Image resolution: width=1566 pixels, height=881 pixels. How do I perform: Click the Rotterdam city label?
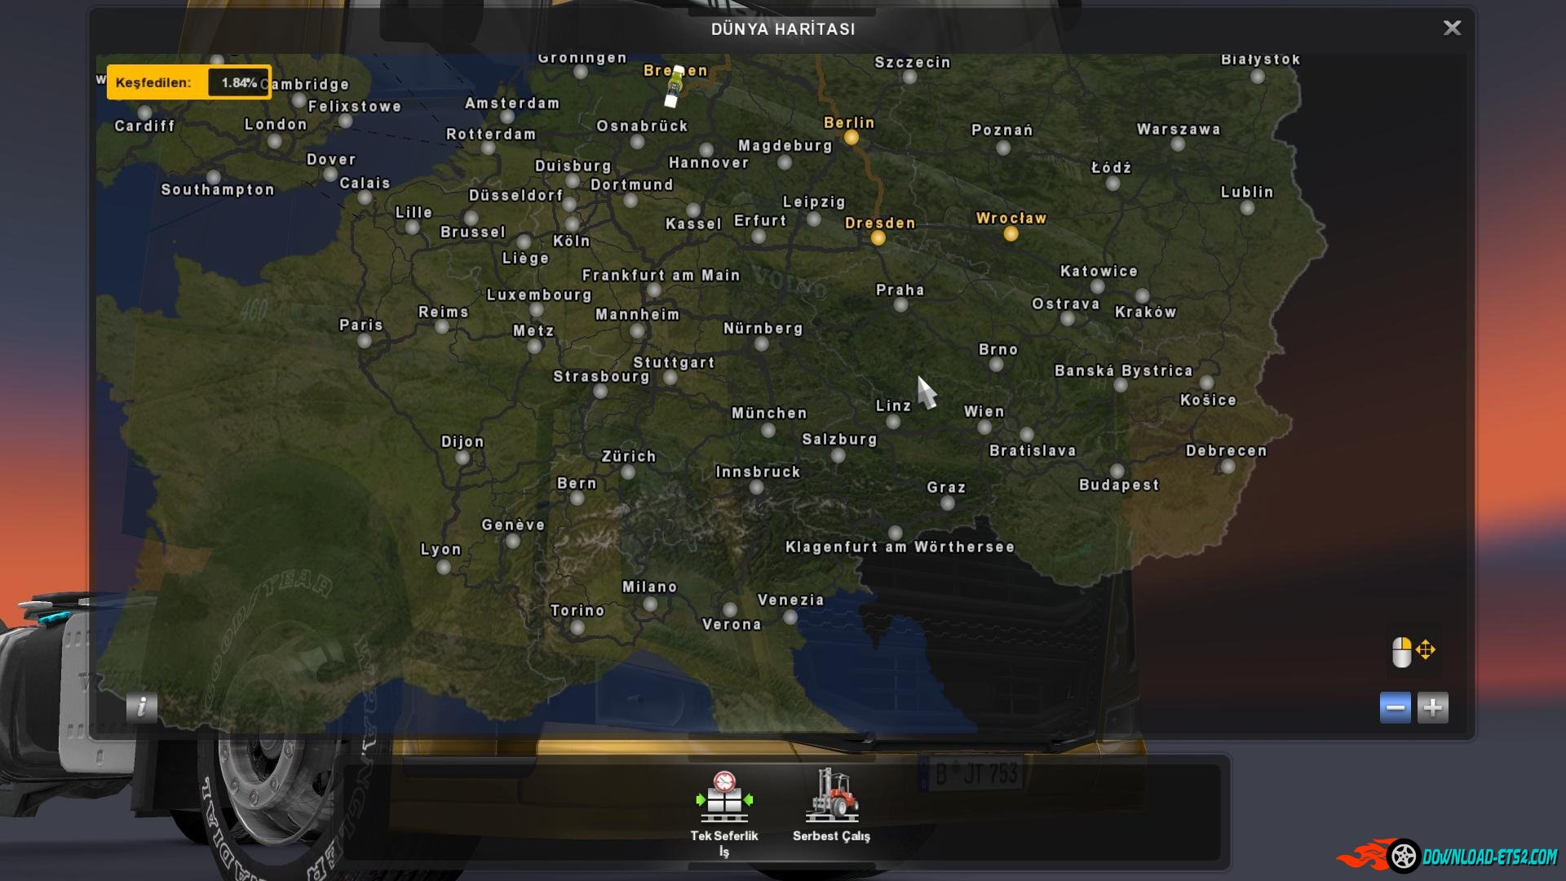click(x=491, y=135)
